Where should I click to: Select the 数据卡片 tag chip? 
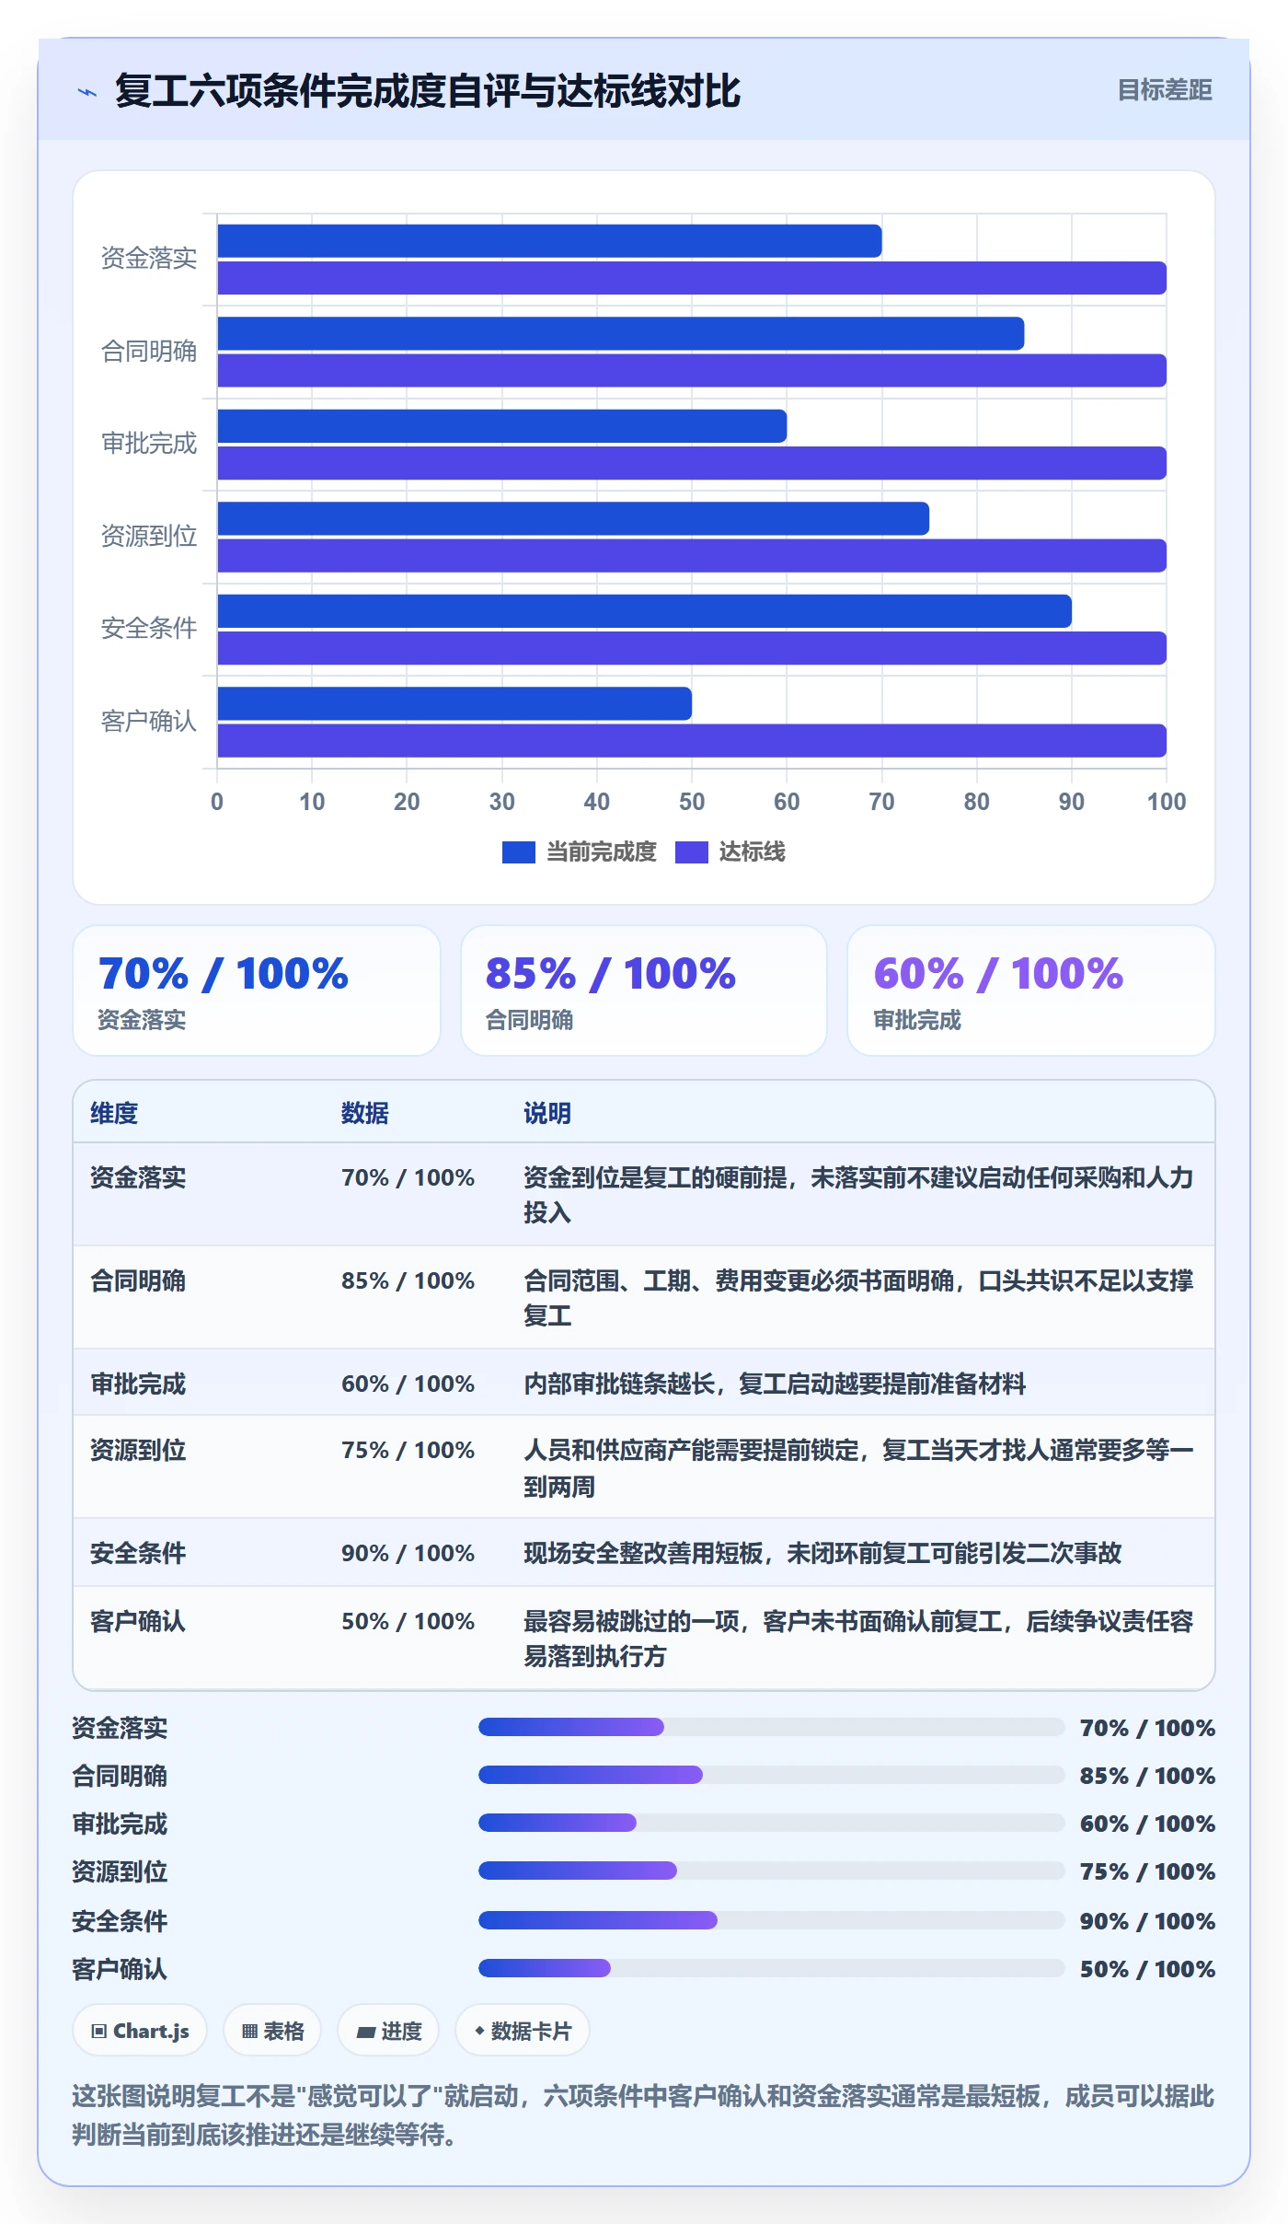pyautogui.click(x=523, y=2031)
